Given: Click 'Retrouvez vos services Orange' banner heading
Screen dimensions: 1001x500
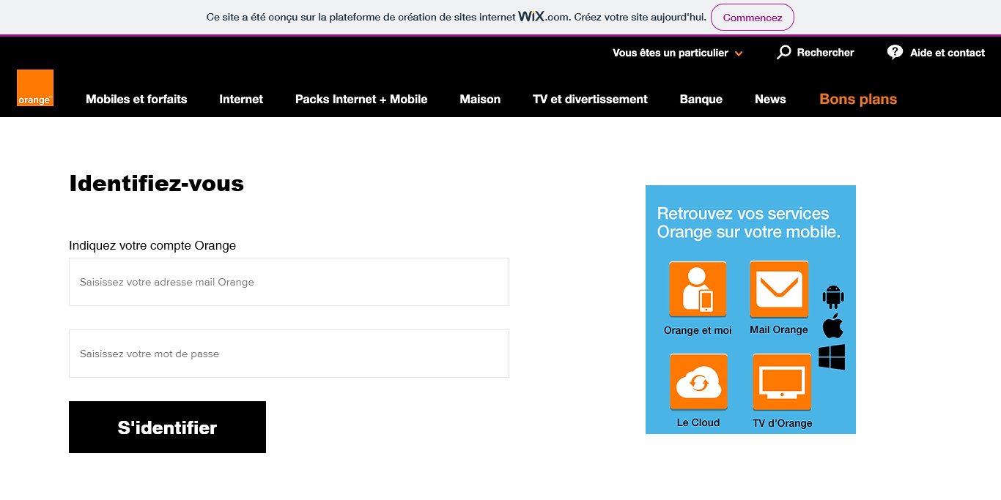Looking at the screenshot, I should coord(748,223).
